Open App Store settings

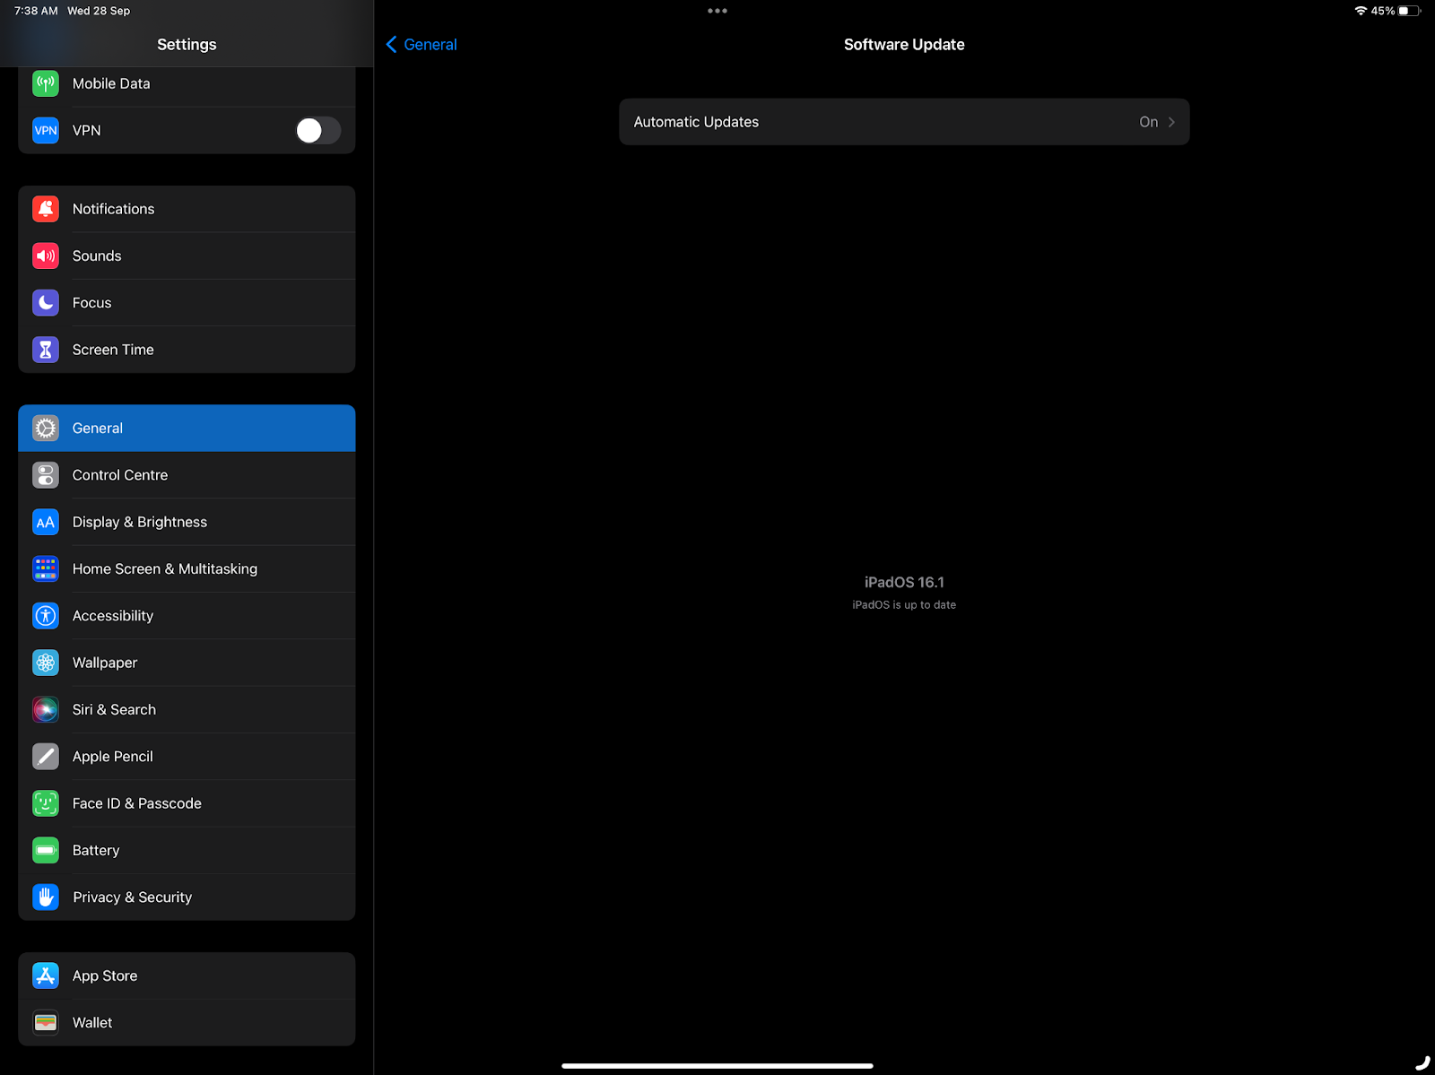[187, 975]
